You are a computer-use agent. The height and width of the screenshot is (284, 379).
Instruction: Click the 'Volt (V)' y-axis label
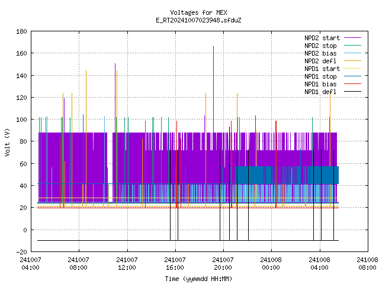[7, 142]
